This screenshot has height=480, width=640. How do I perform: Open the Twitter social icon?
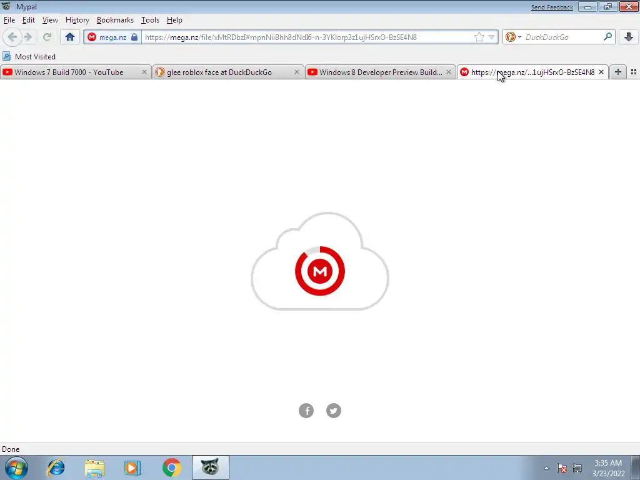coord(334,411)
